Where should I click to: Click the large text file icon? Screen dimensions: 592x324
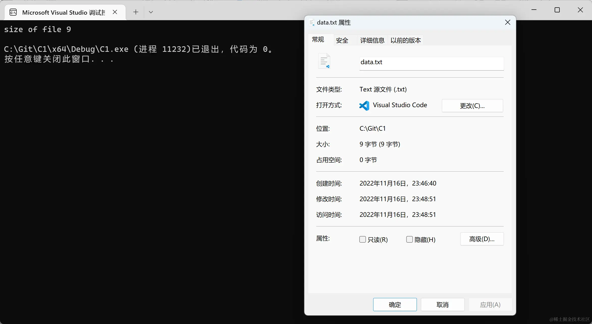(324, 61)
